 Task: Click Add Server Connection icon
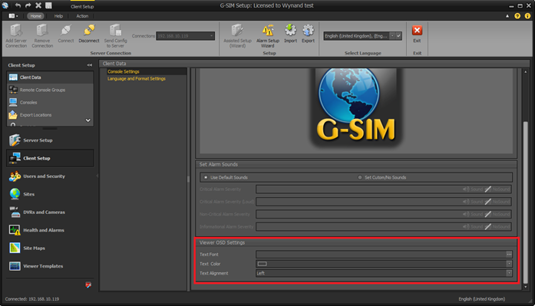point(16,31)
